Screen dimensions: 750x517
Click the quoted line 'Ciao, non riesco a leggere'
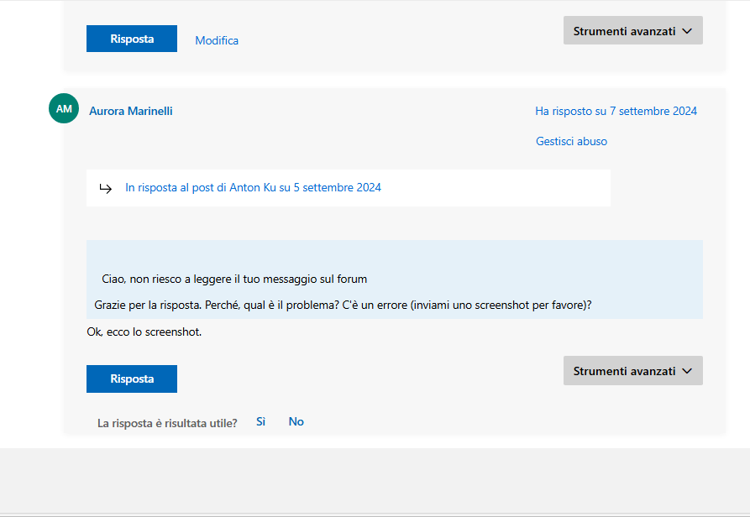pos(234,279)
